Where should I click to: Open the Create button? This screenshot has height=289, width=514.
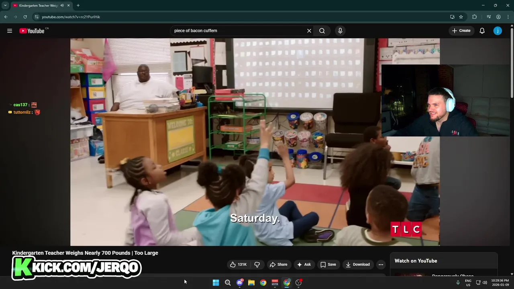[x=461, y=31]
